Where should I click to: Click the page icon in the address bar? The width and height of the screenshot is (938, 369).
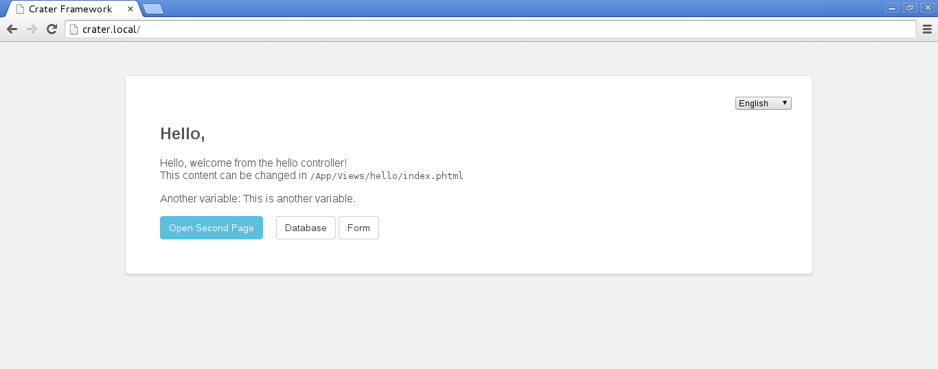tap(74, 29)
